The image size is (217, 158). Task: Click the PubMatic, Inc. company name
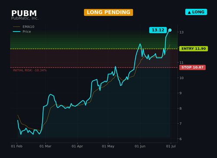(25, 18)
